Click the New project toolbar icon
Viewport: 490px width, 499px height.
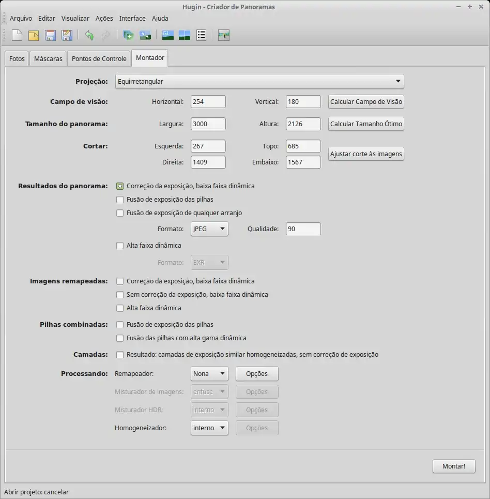tap(18, 35)
